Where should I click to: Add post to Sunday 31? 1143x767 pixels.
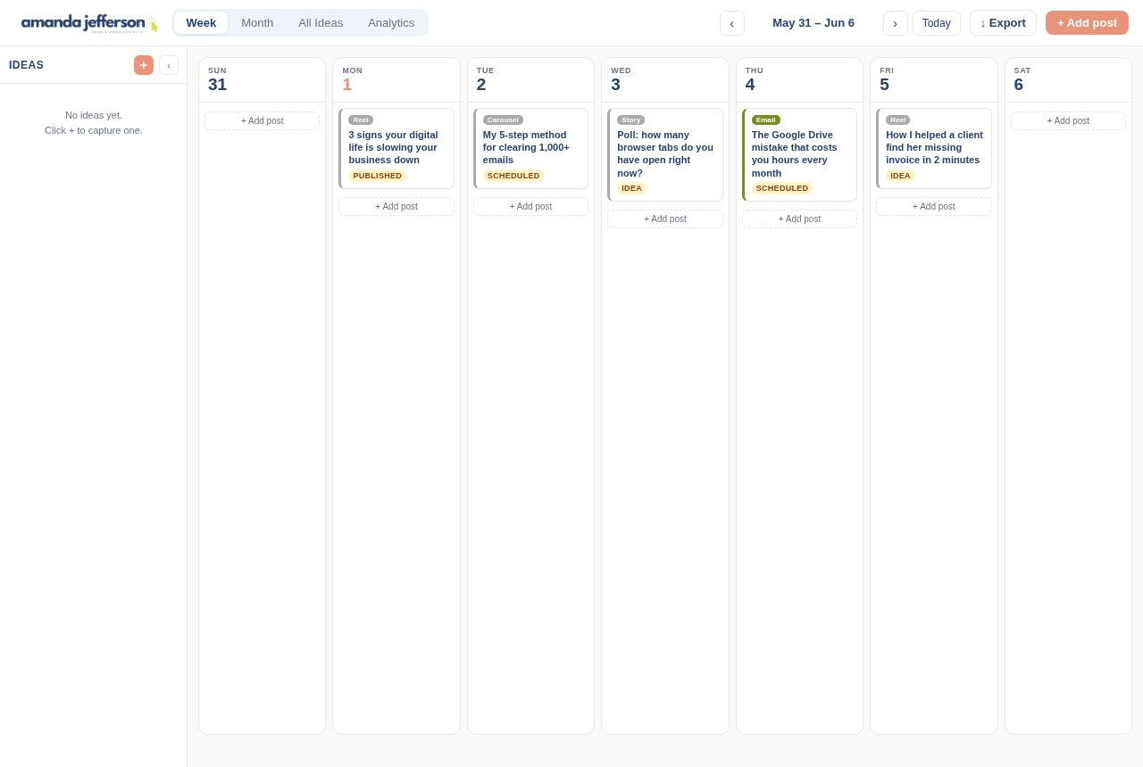(263, 121)
